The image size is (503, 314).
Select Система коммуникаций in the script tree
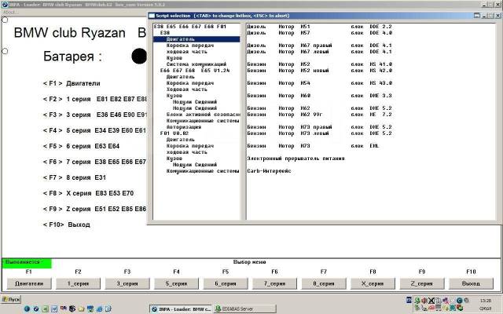pos(196,64)
